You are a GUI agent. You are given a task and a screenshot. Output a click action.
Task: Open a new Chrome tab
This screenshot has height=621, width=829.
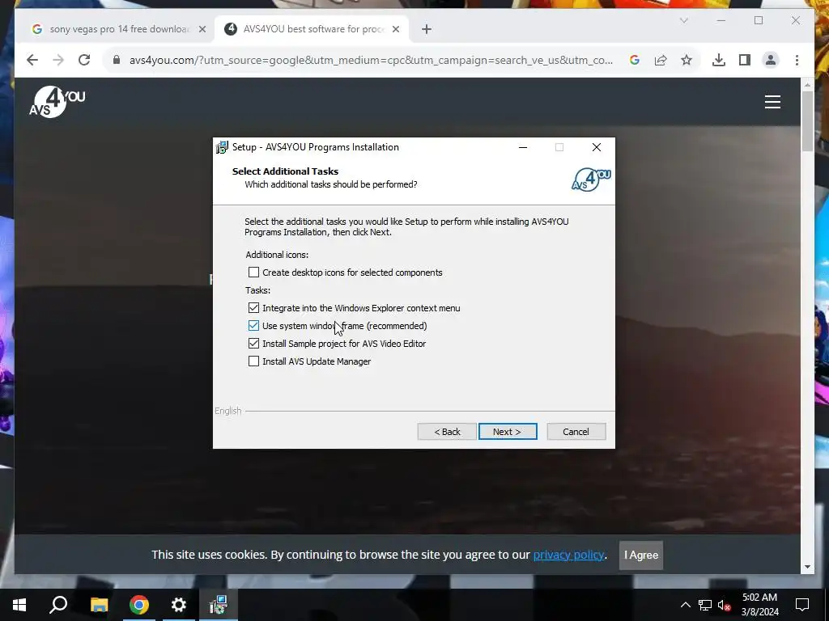(x=427, y=29)
